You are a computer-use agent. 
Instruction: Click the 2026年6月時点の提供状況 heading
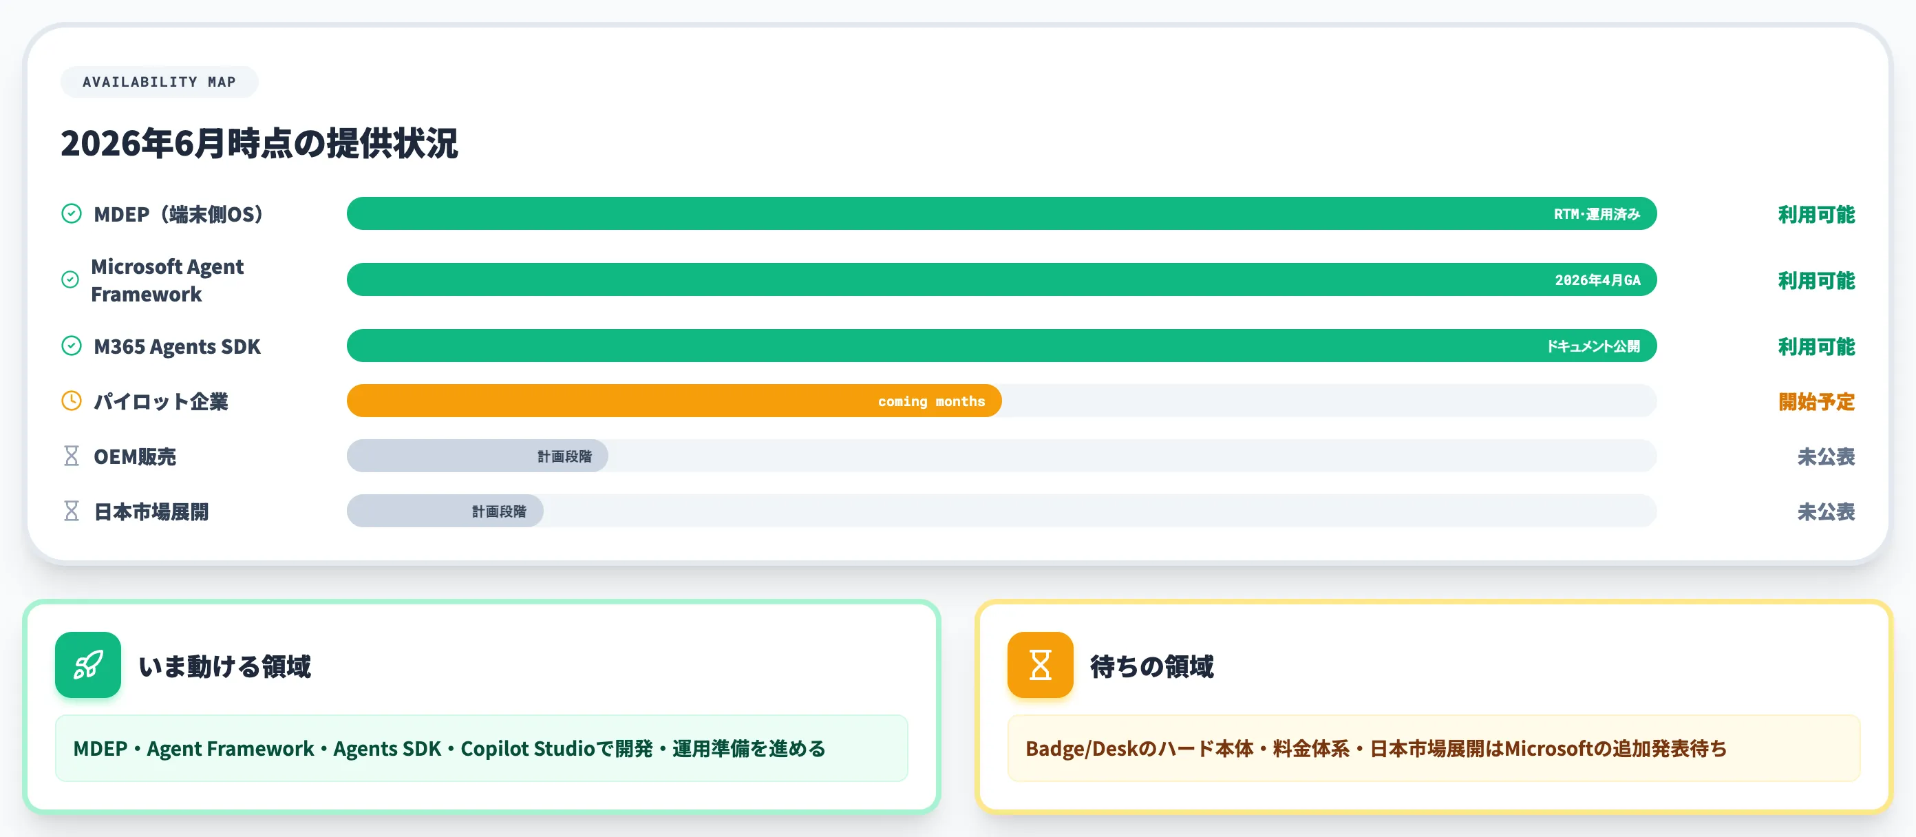[259, 143]
